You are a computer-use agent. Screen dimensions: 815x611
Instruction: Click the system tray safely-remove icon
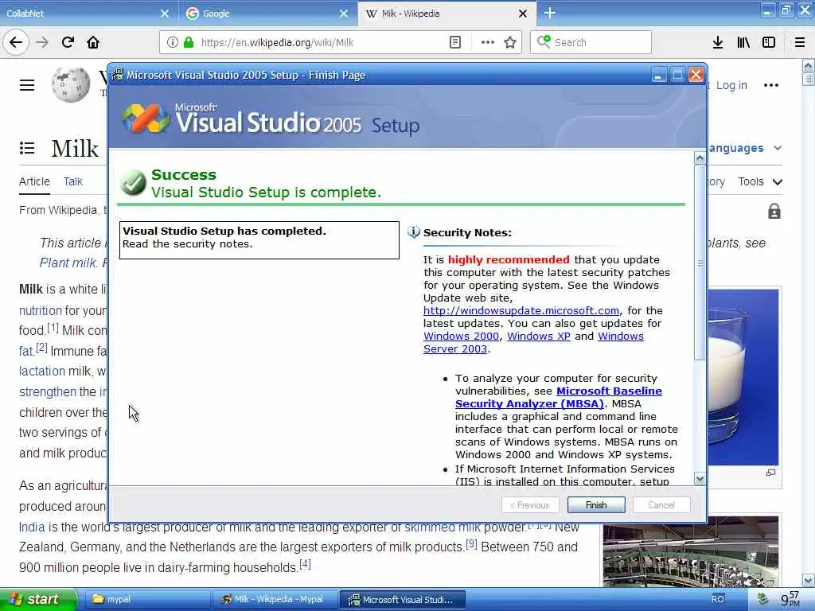[x=762, y=599]
